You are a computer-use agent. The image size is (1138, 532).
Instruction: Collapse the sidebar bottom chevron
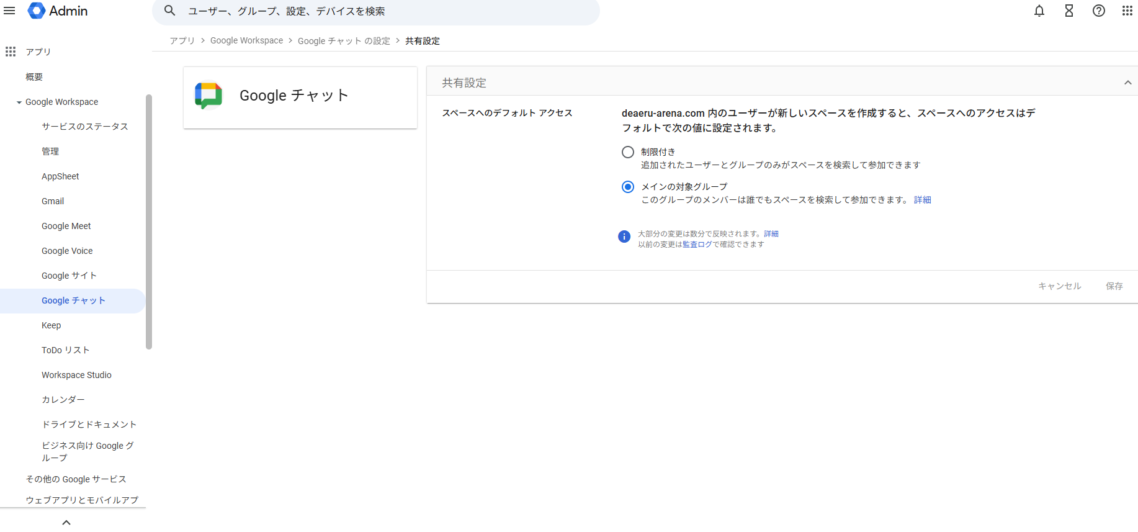(66, 522)
